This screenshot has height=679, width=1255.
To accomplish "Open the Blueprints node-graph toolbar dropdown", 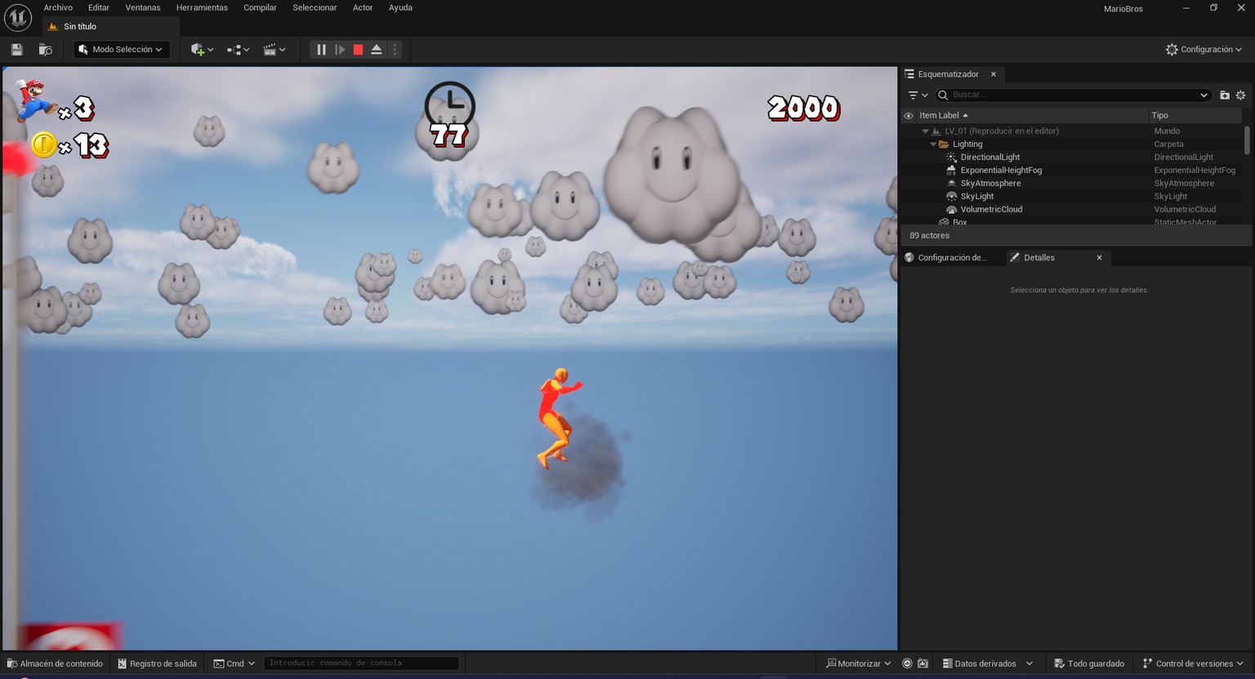I will tap(238, 50).
